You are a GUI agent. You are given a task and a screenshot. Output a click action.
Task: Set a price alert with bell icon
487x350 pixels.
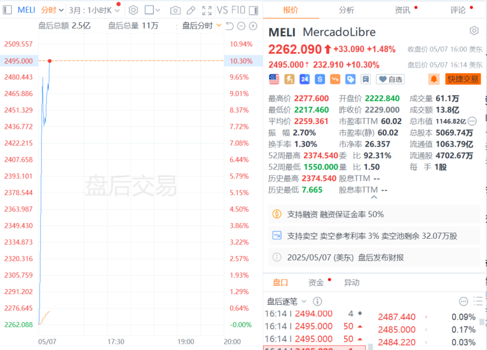click(434, 79)
